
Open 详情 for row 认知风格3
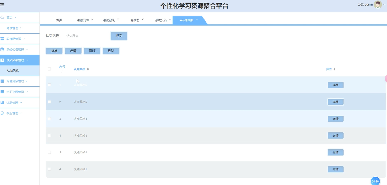[335, 135]
